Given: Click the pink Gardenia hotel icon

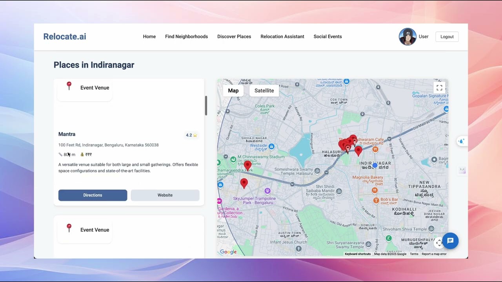Looking at the screenshot, I should pos(219,201).
